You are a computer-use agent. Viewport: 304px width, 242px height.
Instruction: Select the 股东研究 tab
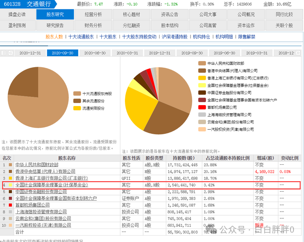(55, 14)
